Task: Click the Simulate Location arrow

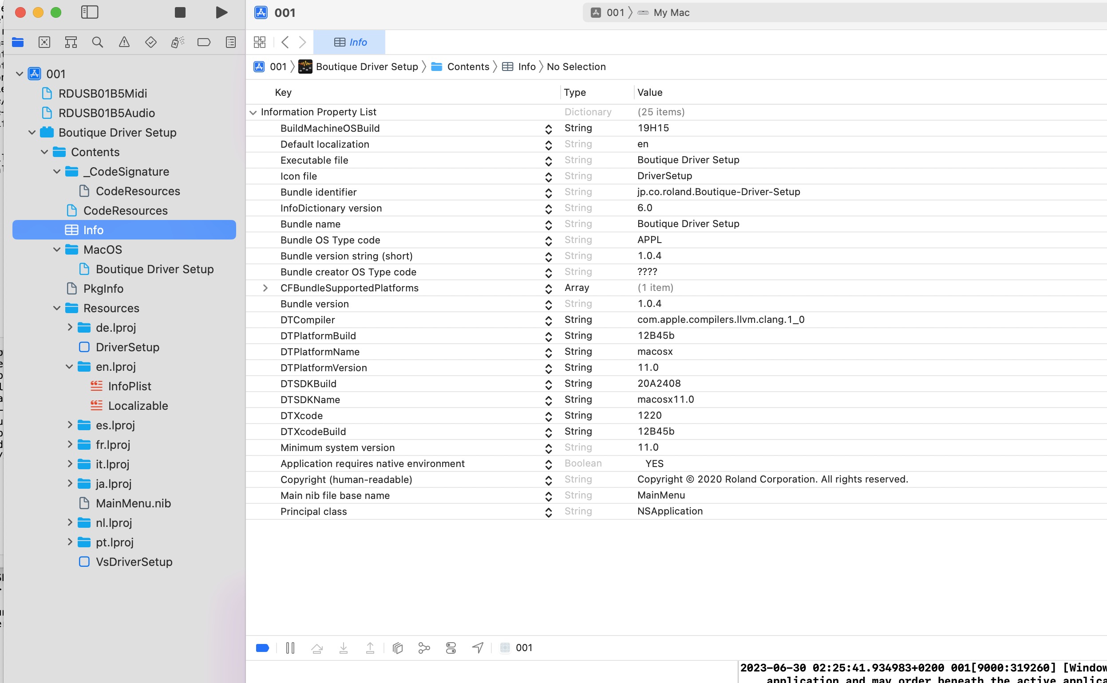Action: (478, 648)
